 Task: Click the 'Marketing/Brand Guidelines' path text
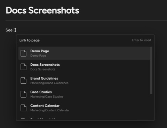click(x=49, y=83)
